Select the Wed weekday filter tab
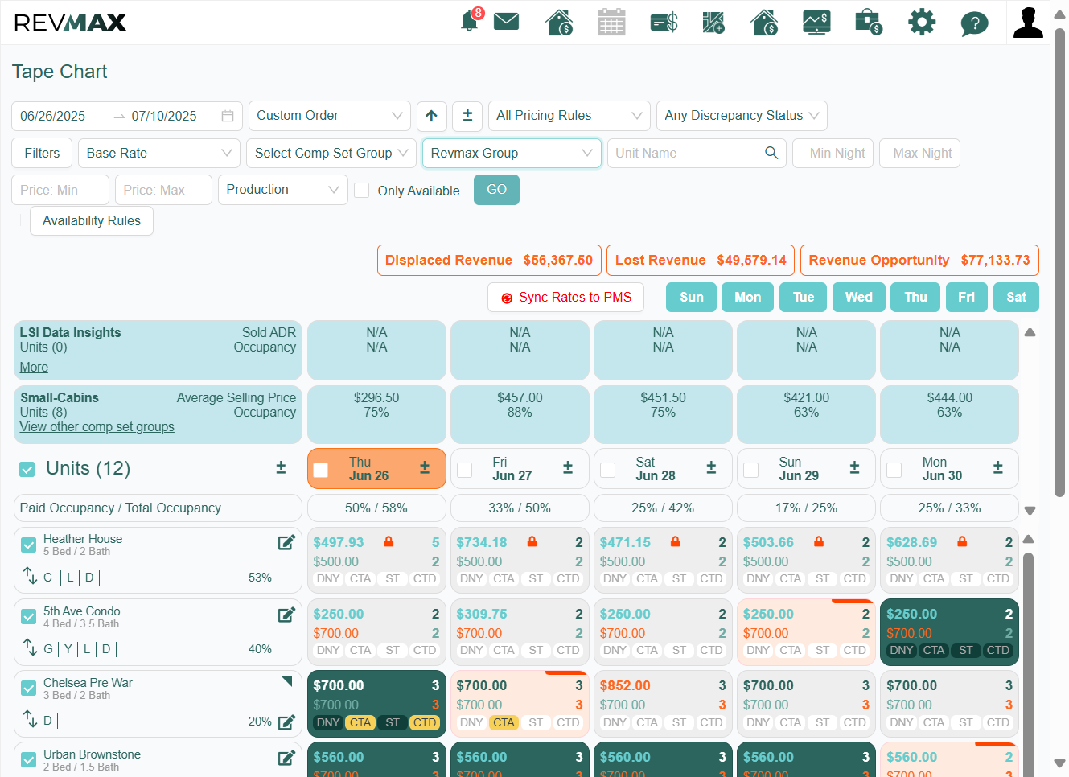This screenshot has width=1069, height=777. [858, 297]
